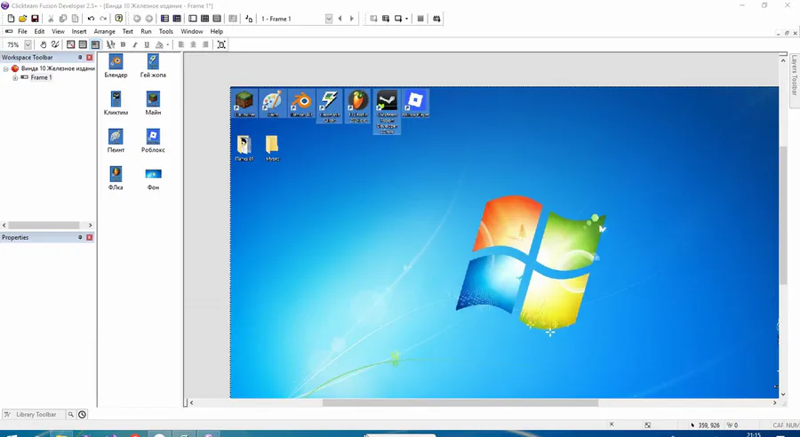Open the '1 - Frame 1' frame selector
Image resolution: width=800 pixels, height=437 pixels.
296,19
